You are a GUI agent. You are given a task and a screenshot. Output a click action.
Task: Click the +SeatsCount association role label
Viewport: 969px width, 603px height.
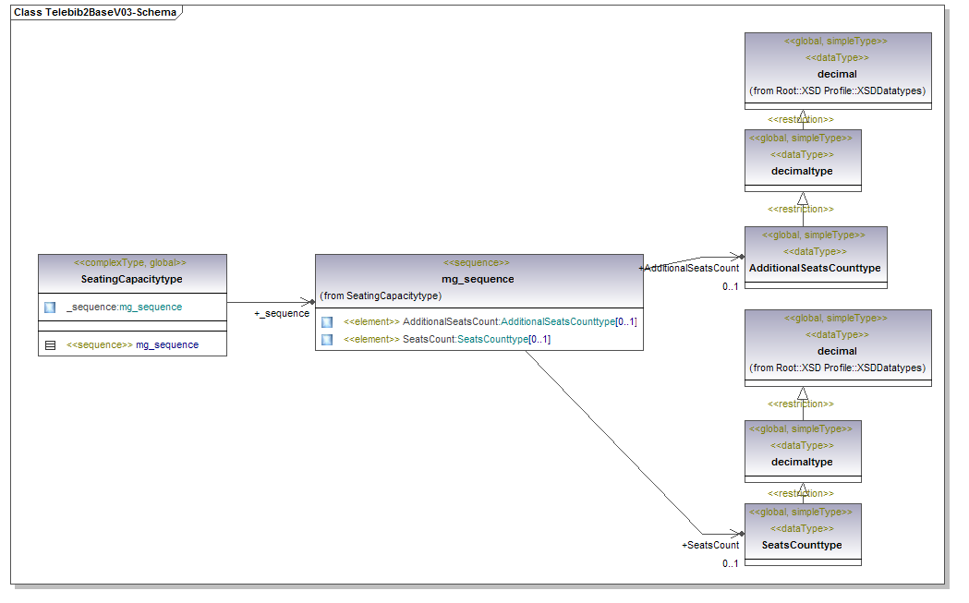[x=709, y=546]
